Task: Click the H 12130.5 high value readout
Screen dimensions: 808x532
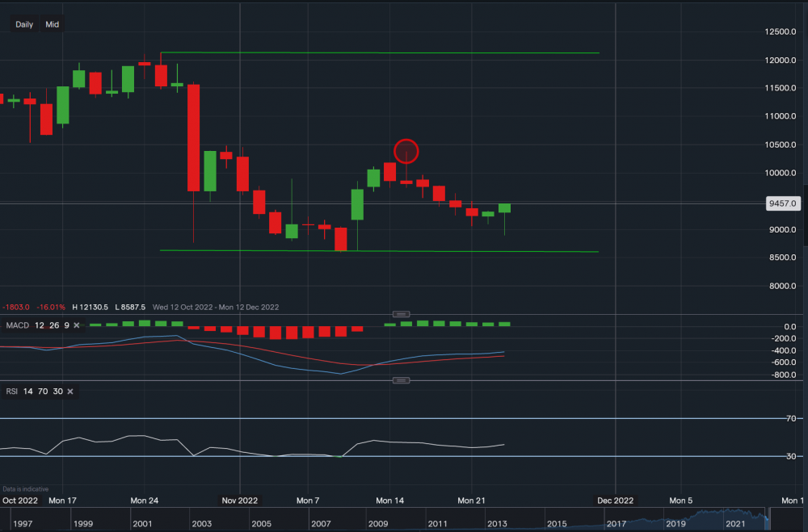Action: [91, 307]
